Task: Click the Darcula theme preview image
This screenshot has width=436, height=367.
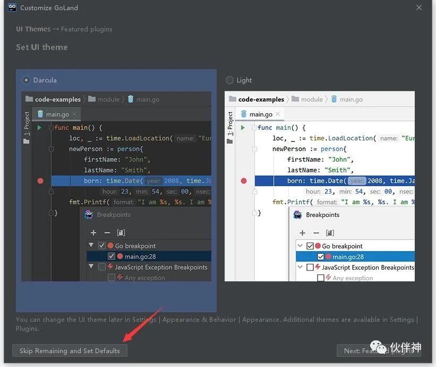Action: tap(116, 186)
